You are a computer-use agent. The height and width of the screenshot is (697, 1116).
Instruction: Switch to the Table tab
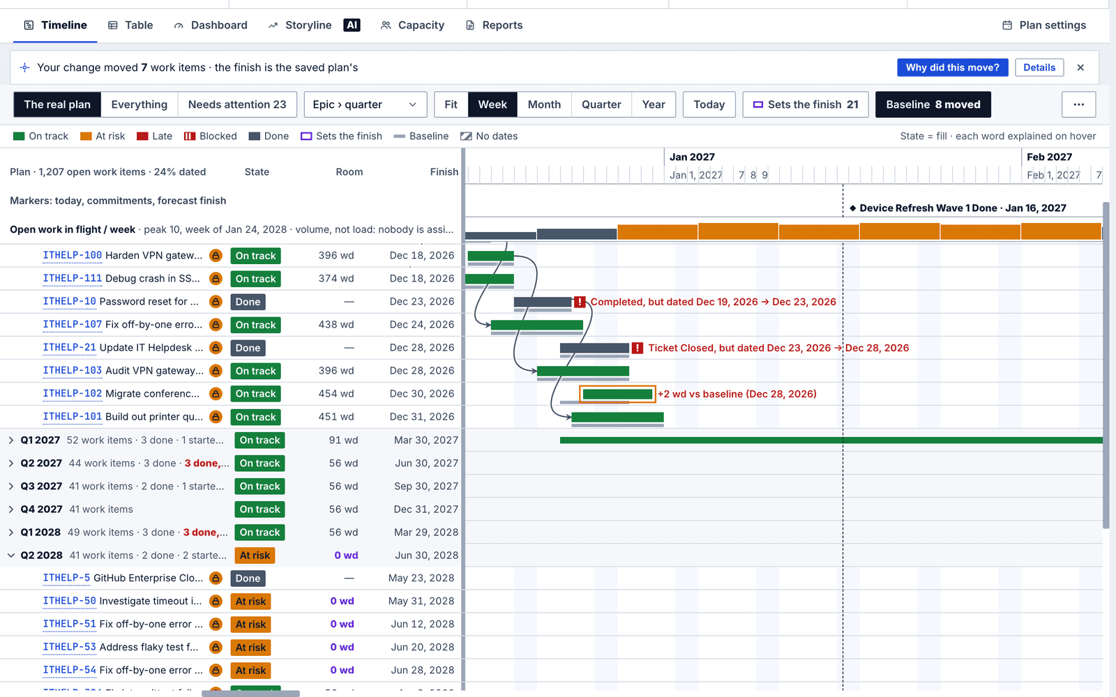click(x=130, y=25)
